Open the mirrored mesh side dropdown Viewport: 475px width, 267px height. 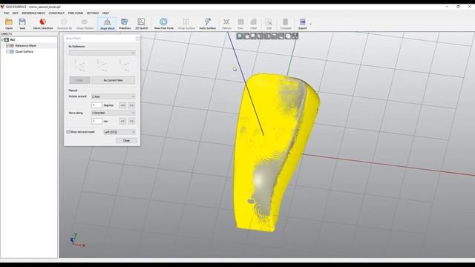[119, 132]
